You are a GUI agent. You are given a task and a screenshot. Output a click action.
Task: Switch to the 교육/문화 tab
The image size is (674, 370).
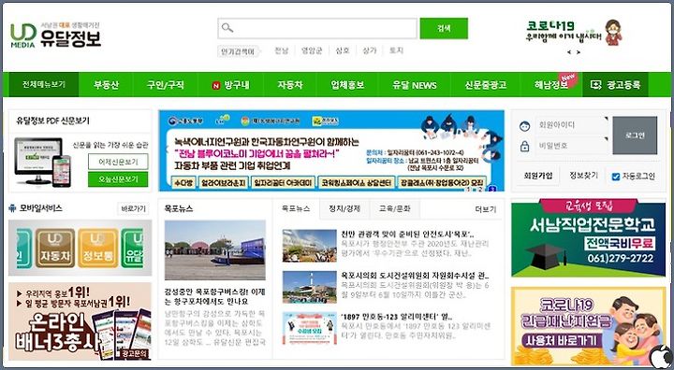tap(395, 209)
